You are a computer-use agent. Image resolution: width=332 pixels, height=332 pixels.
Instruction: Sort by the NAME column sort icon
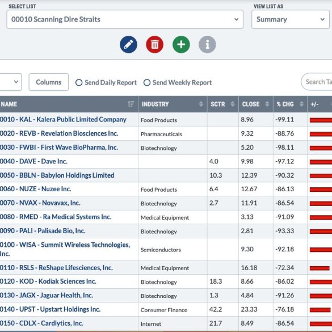click(x=131, y=104)
